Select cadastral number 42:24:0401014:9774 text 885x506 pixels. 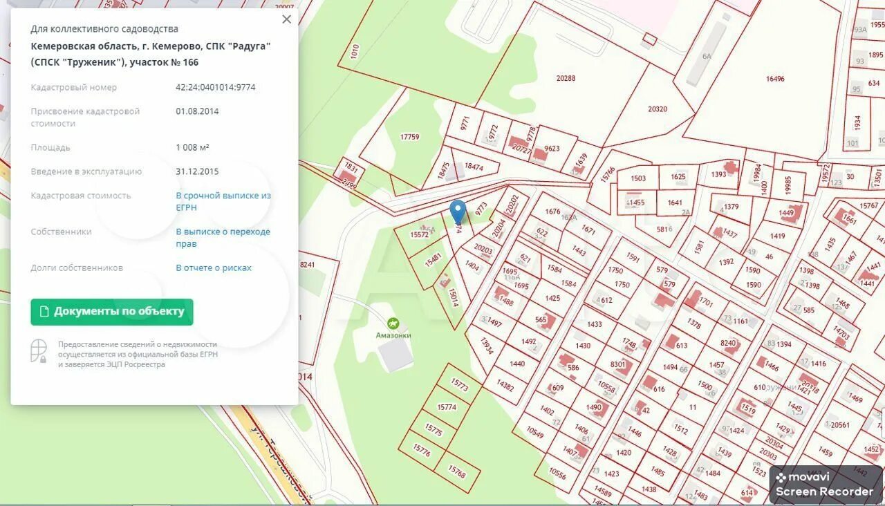coord(216,87)
